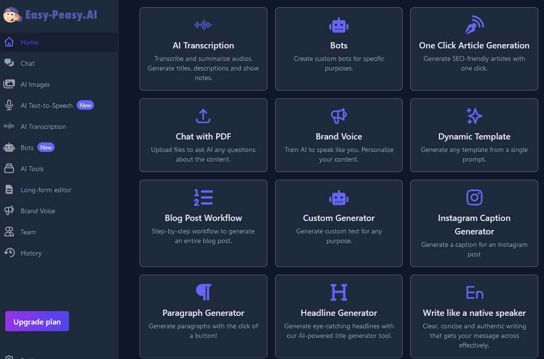Click the New badge next to AI Text-to-Speech

pos(85,105)
